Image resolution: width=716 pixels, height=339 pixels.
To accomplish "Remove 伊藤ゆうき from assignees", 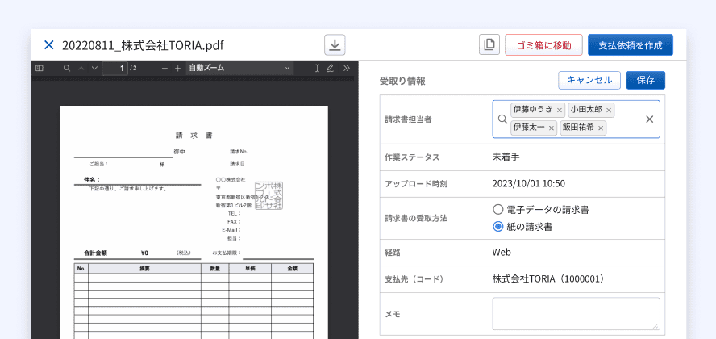I will 559,110.
